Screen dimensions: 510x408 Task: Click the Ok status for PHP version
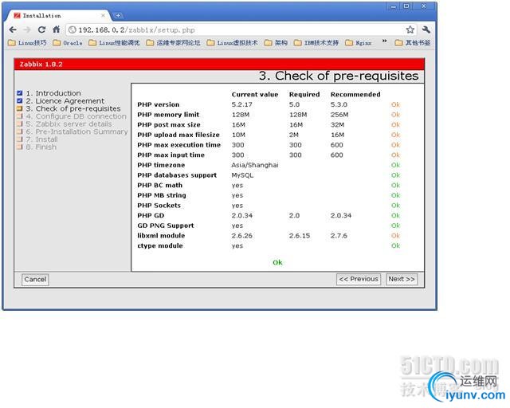click(x=395, y=104)
